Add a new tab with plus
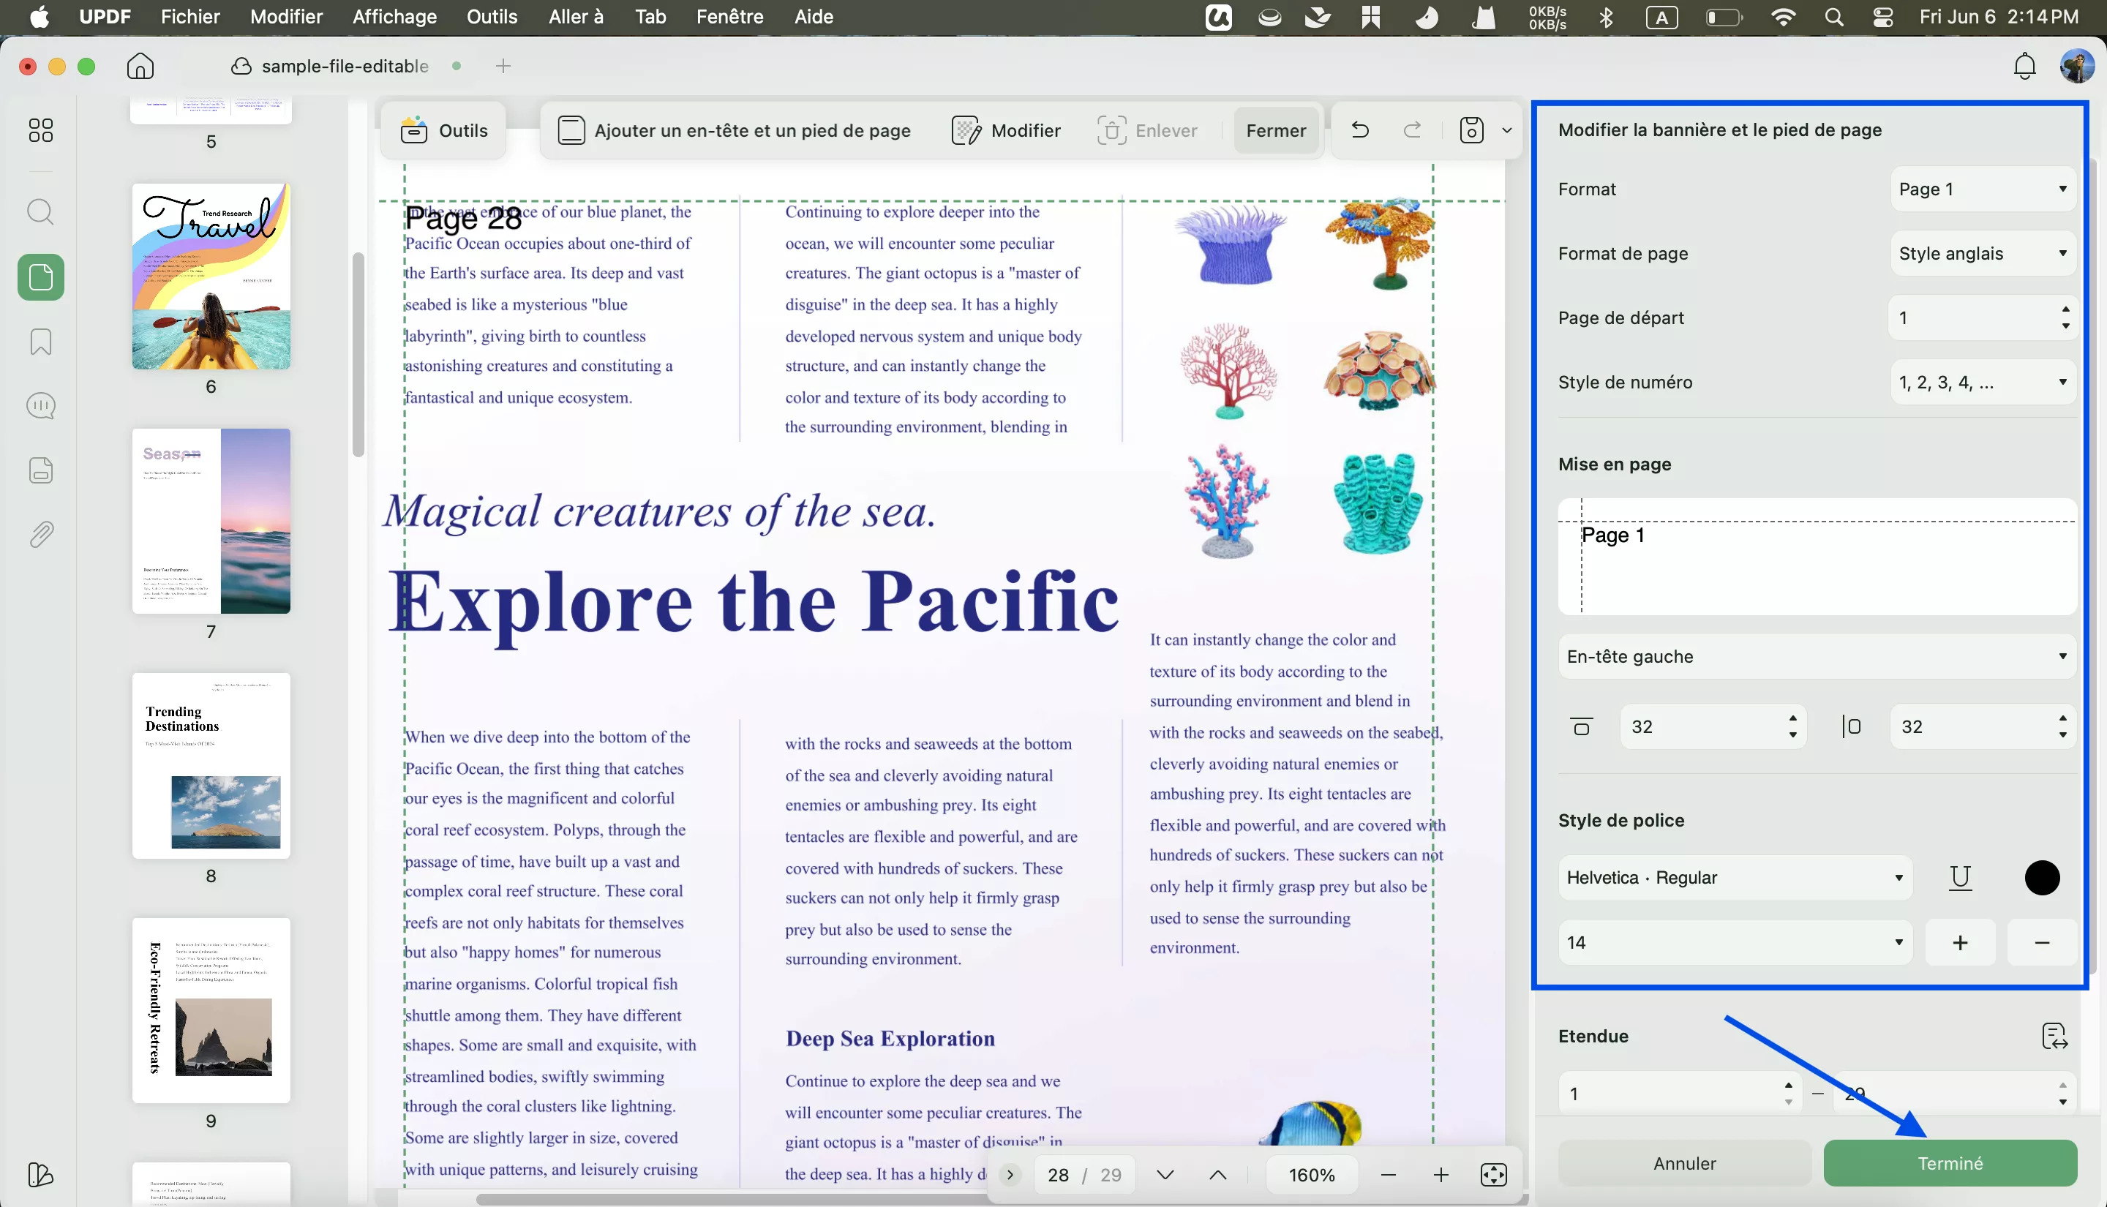2107x1207 pixels. pos(503,67)
